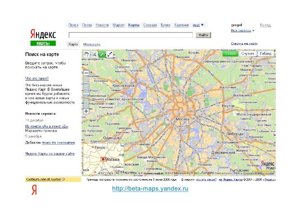The width and height of the screenshot is (300, 212).
Task: Open the footer на Яндекс.Карты link
Action: (230, 180)
